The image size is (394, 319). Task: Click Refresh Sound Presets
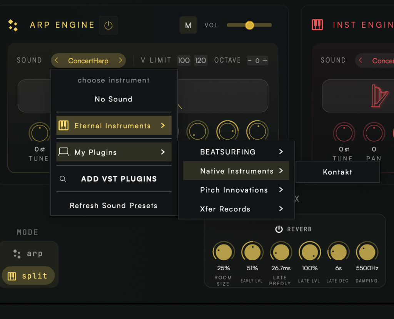click(x=114, y=205)
